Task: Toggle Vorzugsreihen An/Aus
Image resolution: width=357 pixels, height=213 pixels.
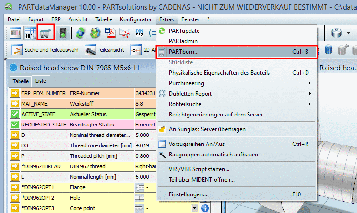Action: click(237, 144)
